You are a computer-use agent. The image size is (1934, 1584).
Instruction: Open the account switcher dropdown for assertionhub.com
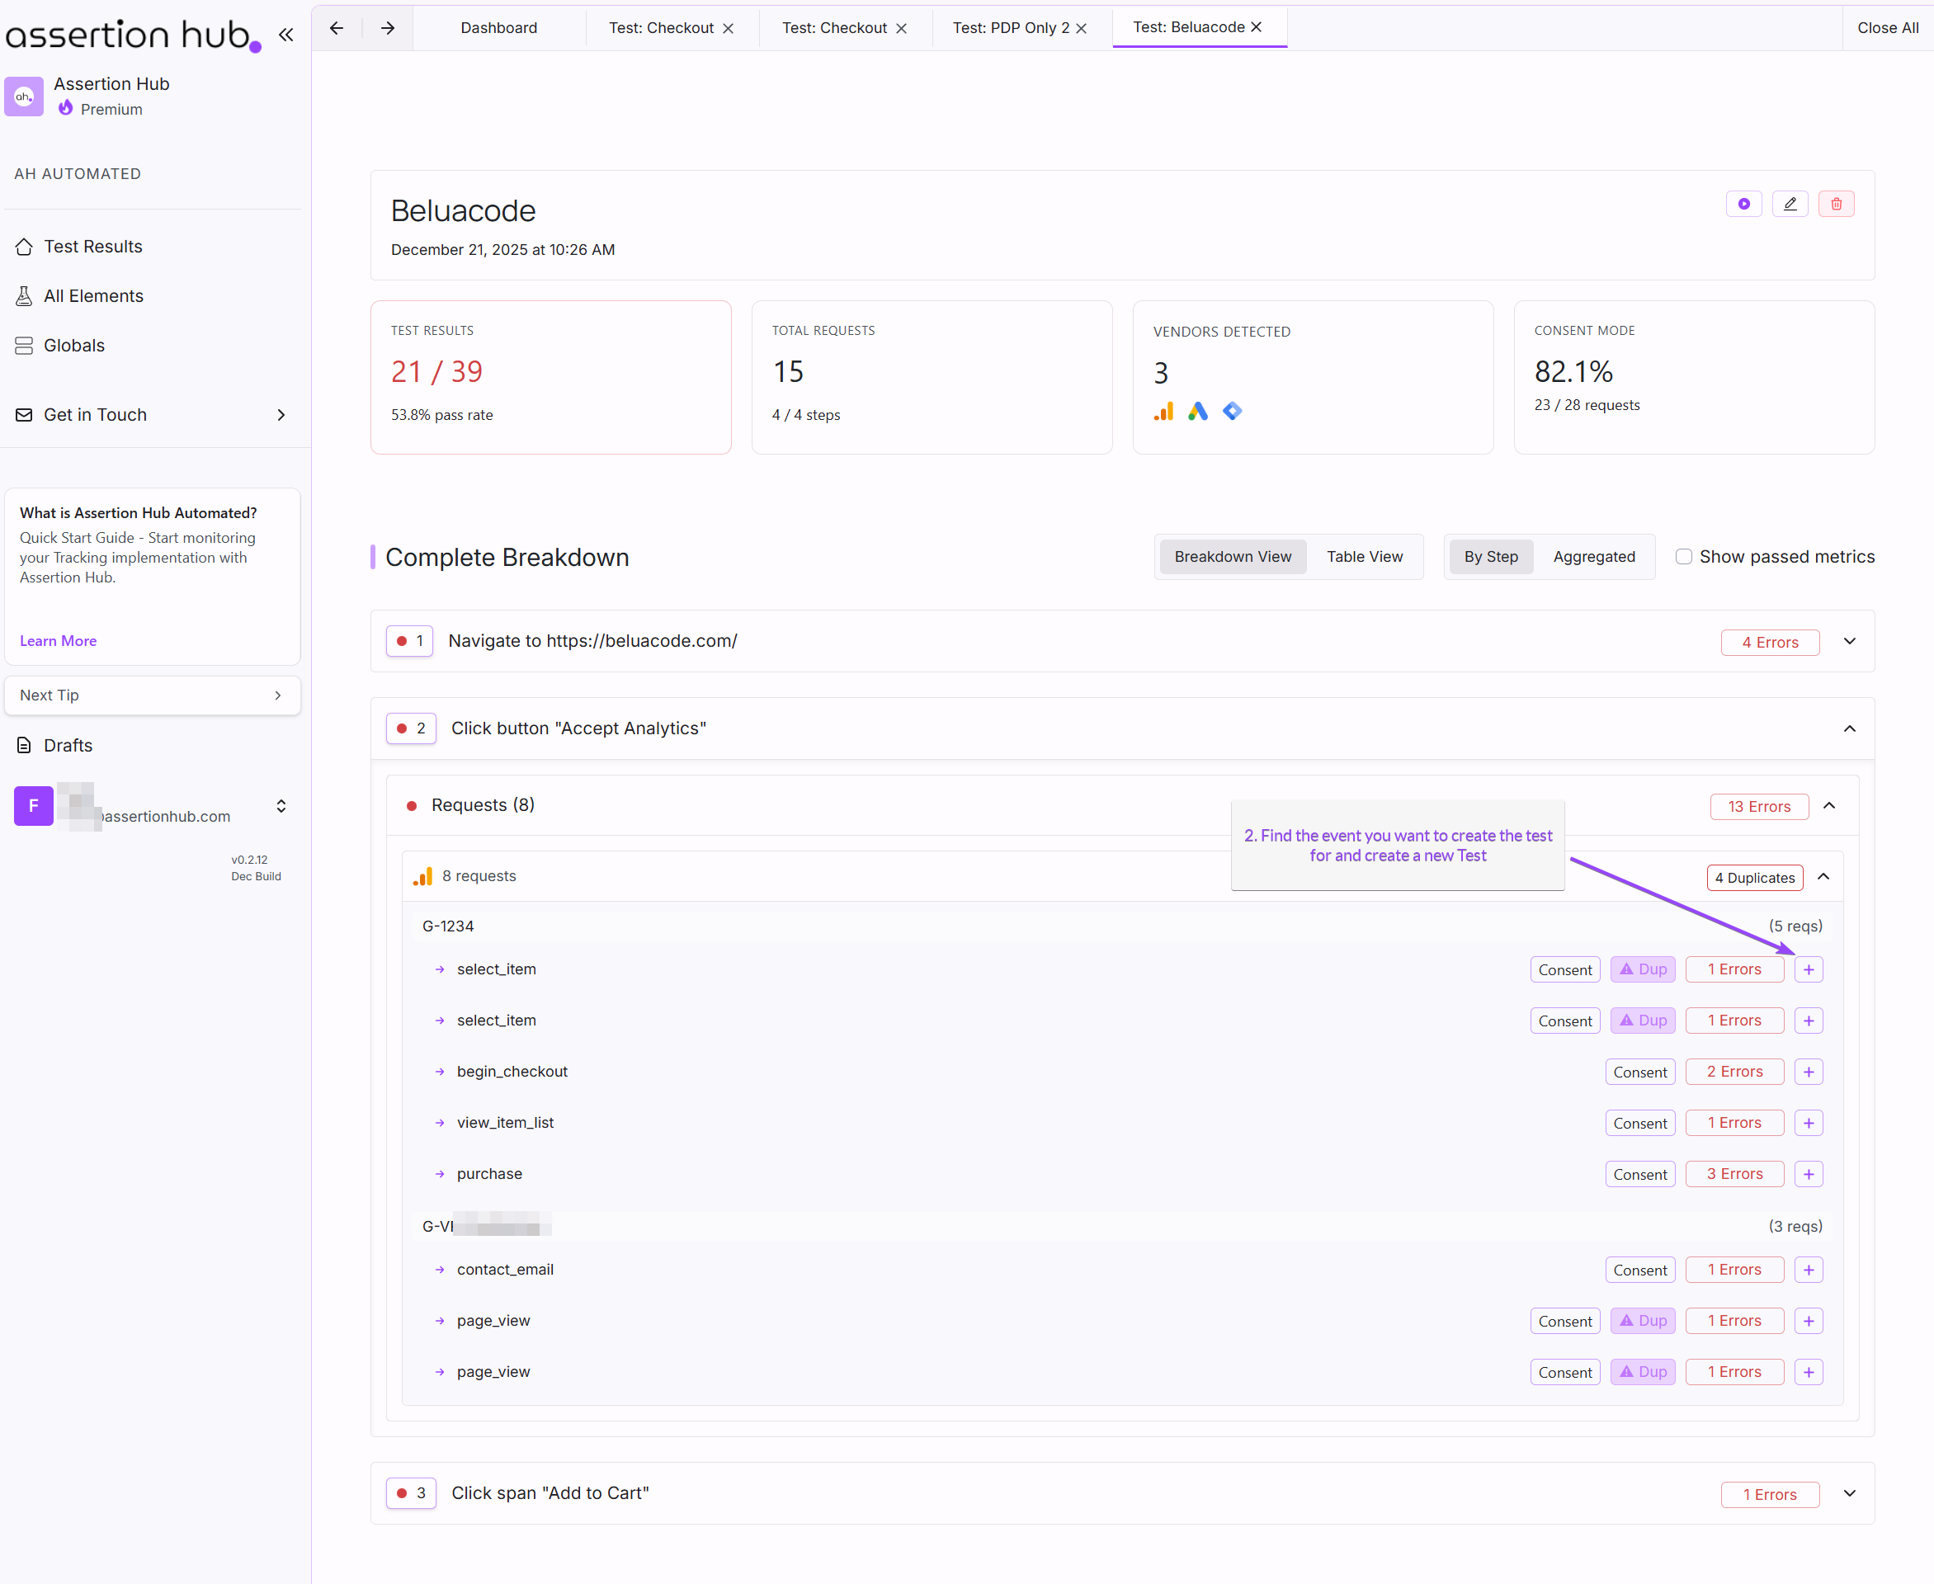coord(281,807)
